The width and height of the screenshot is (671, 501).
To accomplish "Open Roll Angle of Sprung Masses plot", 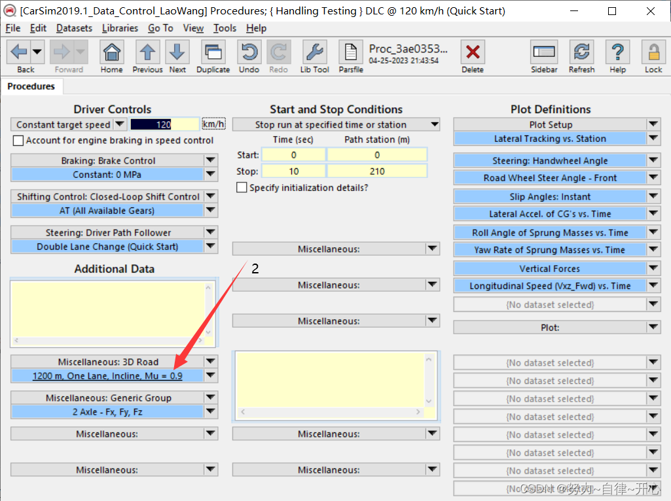I will [x=550, y=233].
